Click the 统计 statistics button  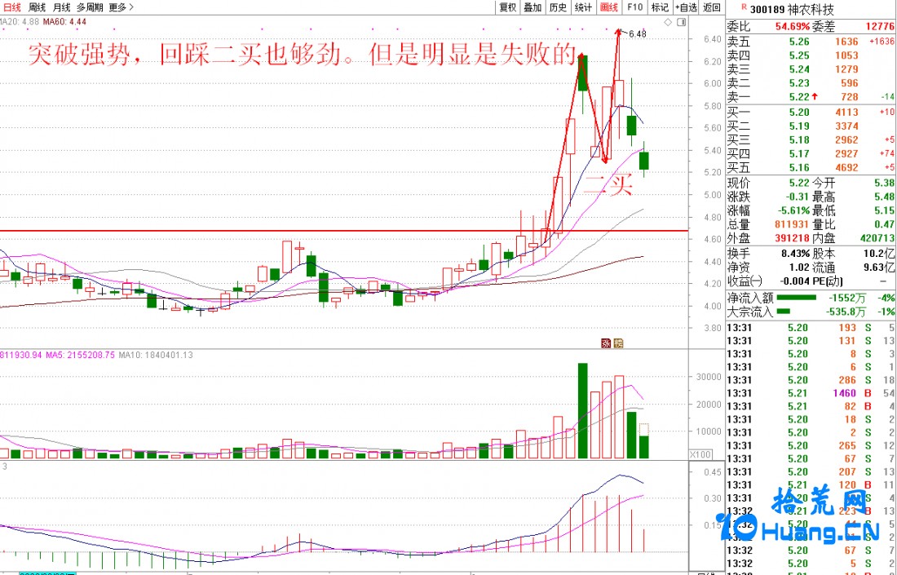[583, 7]
